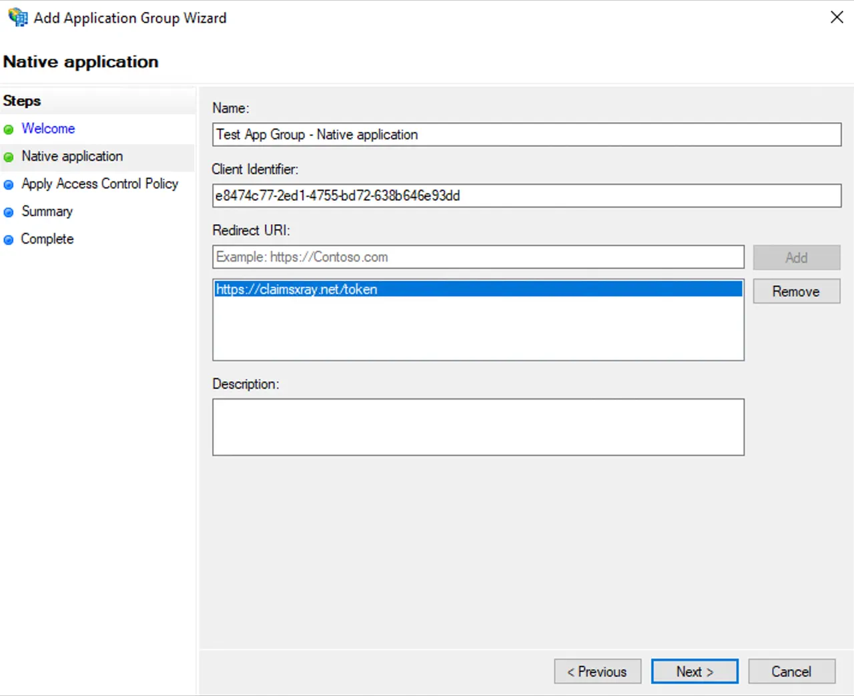This screenshot has width=854, height=696.
Task: Click the green bullet beside Native application step
Action: (x=9, y=157)
